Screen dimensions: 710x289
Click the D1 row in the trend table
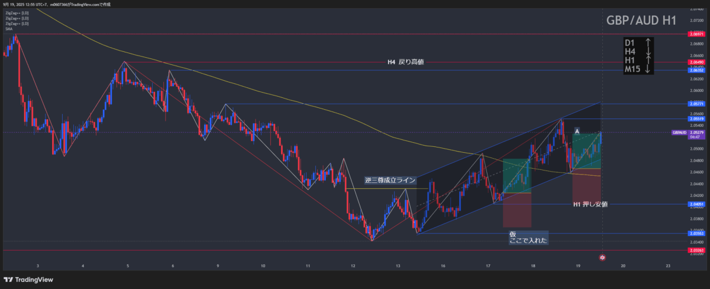[x=638, y=42]
